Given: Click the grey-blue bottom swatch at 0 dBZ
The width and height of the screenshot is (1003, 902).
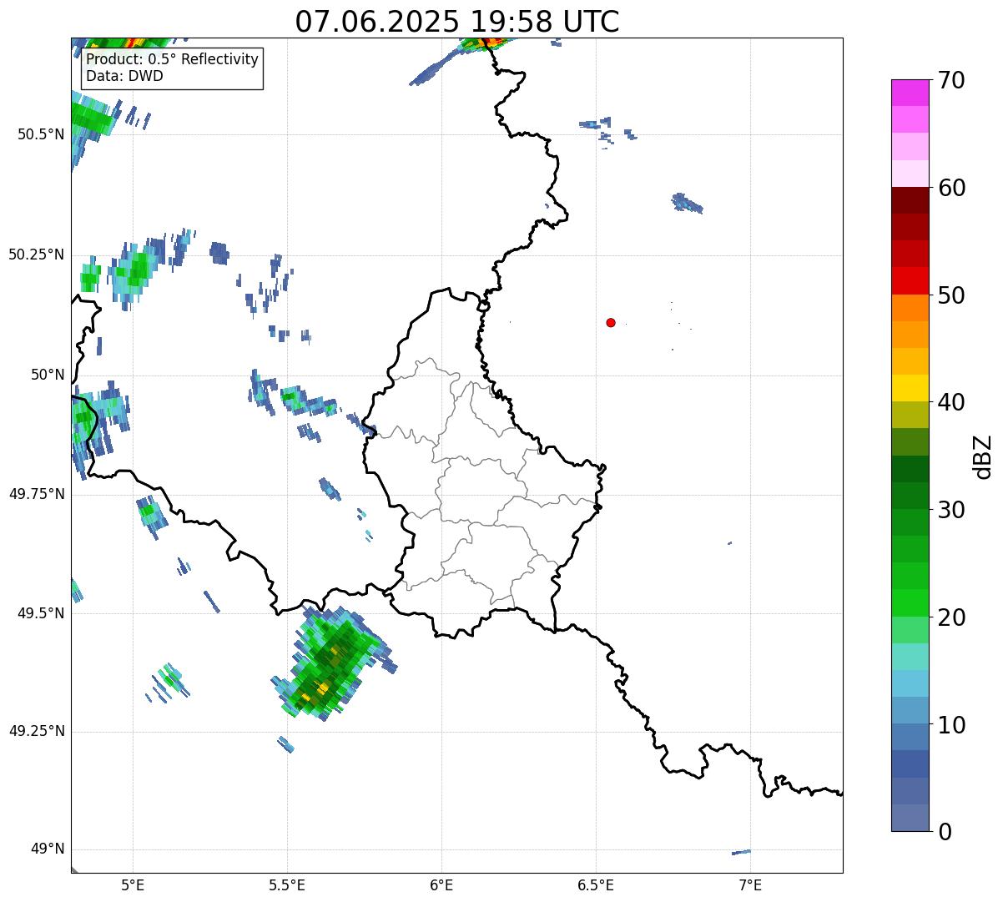Looking at the screenshot, I should (x=910, y=818).
